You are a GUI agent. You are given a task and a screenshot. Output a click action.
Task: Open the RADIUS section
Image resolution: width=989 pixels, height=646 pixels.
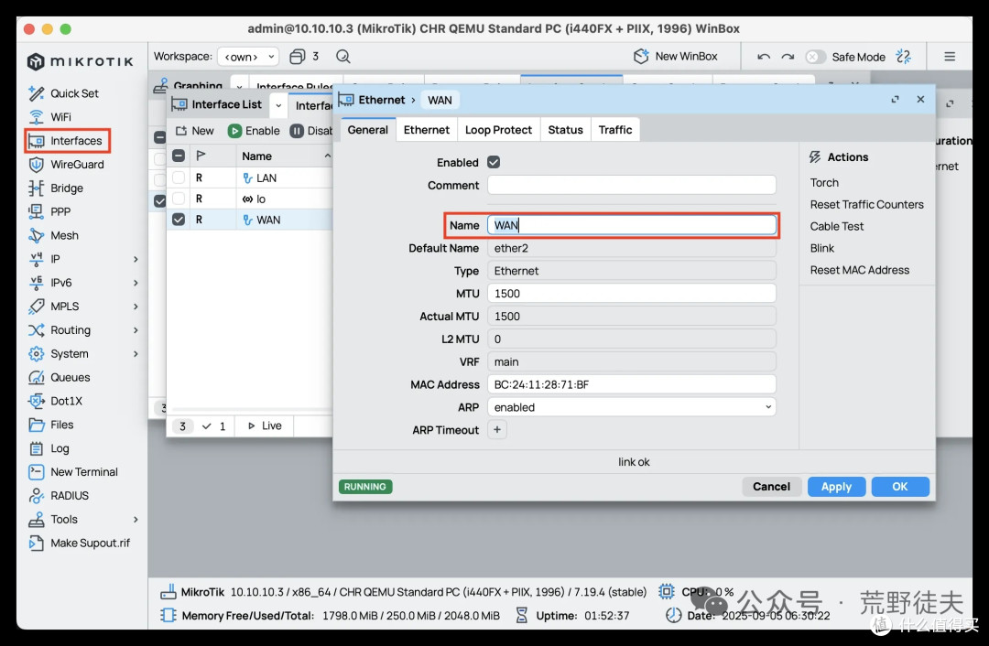click(x=59, y=495)
